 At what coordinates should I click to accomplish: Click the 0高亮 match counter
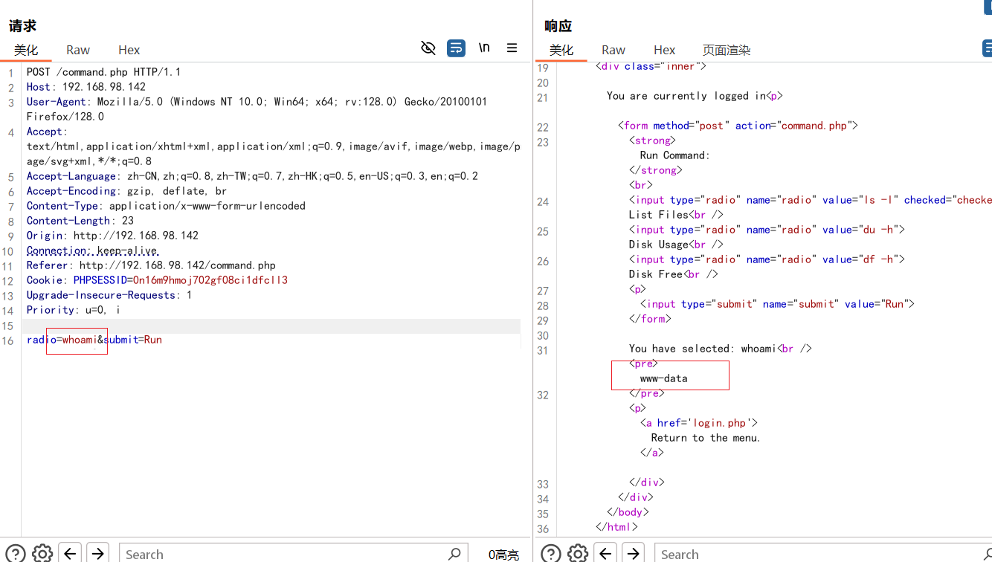(503, 555)
